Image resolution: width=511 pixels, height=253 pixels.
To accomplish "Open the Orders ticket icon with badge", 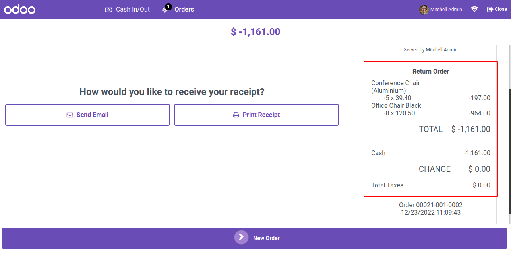I will click(x=166, y=9).
